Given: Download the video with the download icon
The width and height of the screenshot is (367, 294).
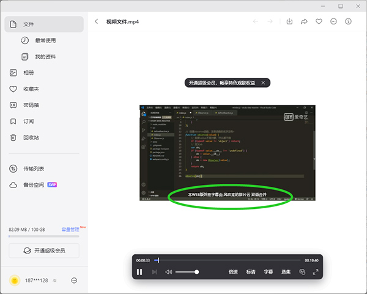Looking at the screenshot, I should [289, 21].
